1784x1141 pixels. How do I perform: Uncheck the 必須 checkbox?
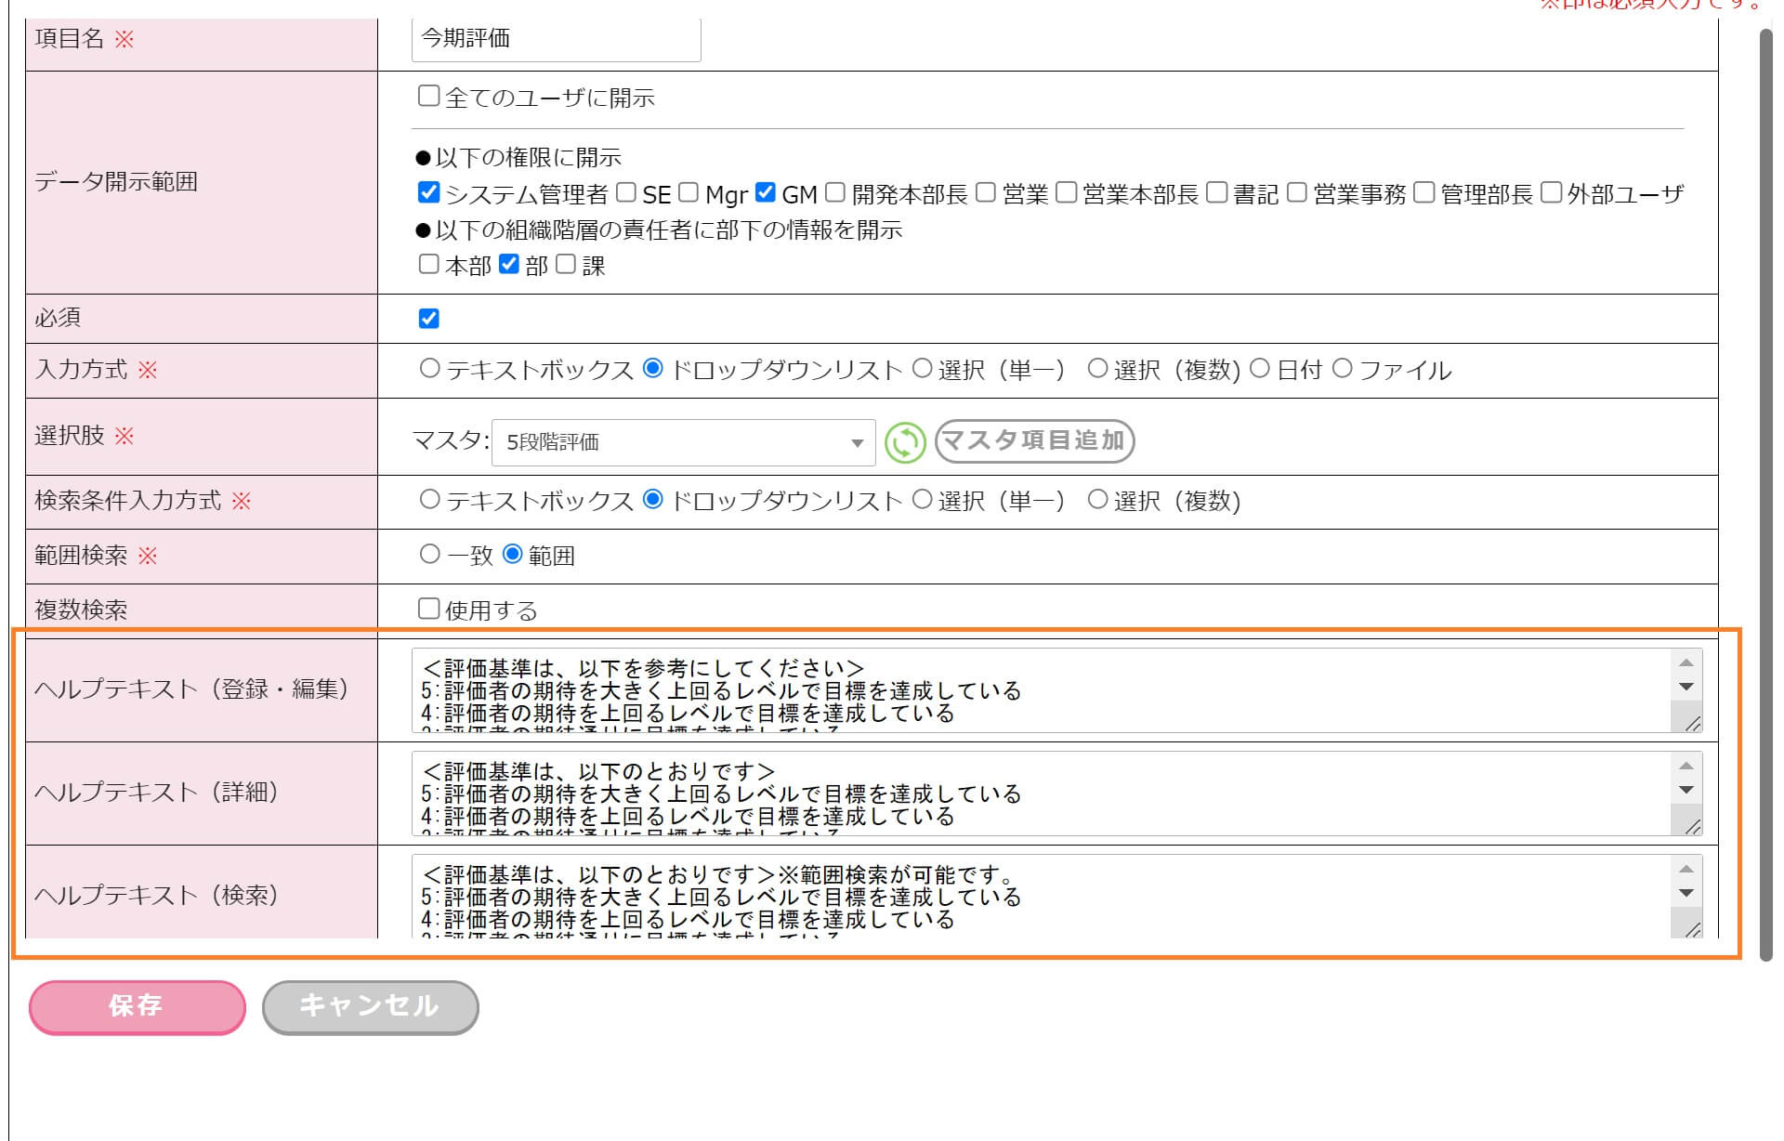[428, 319]
